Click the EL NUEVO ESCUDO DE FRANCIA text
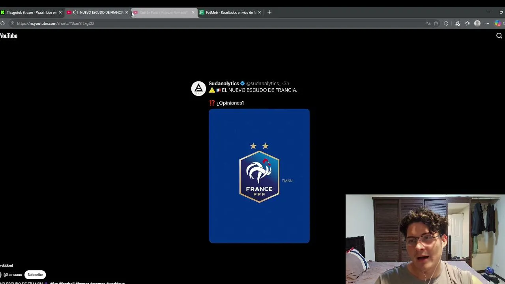 pyautogui.click(x=259, y=90)
